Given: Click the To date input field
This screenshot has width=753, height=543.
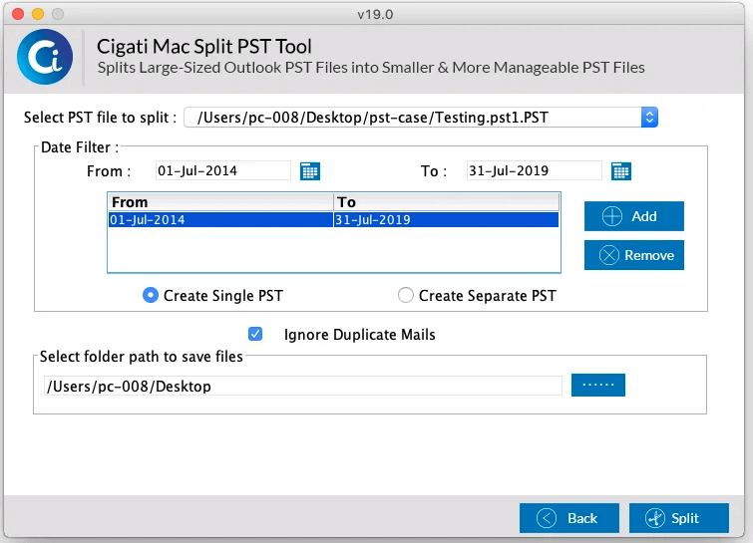Looking at the screenshot, I should 534,170.
